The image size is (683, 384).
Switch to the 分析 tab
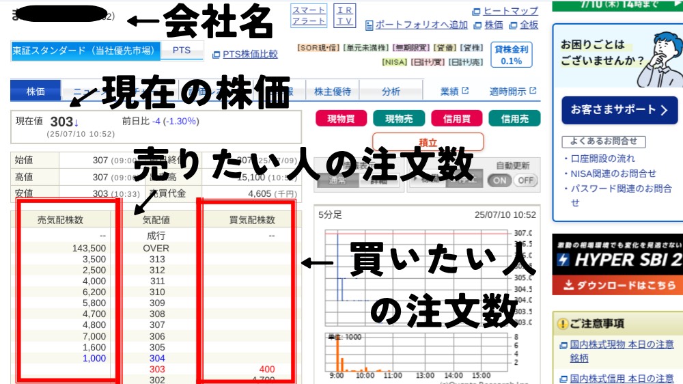[x=391, y=91]
